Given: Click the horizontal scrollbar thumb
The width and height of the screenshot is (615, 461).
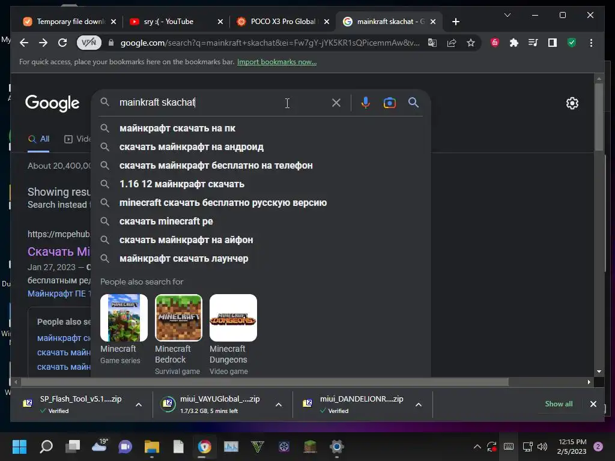Looking at the screenshot, I should 265,382.
